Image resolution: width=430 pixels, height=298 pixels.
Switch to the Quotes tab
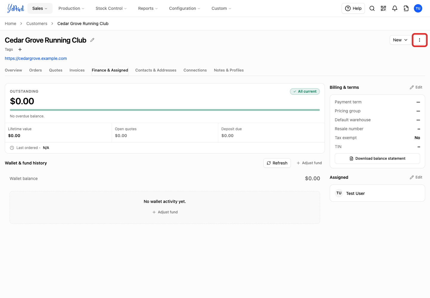point(56,70)
